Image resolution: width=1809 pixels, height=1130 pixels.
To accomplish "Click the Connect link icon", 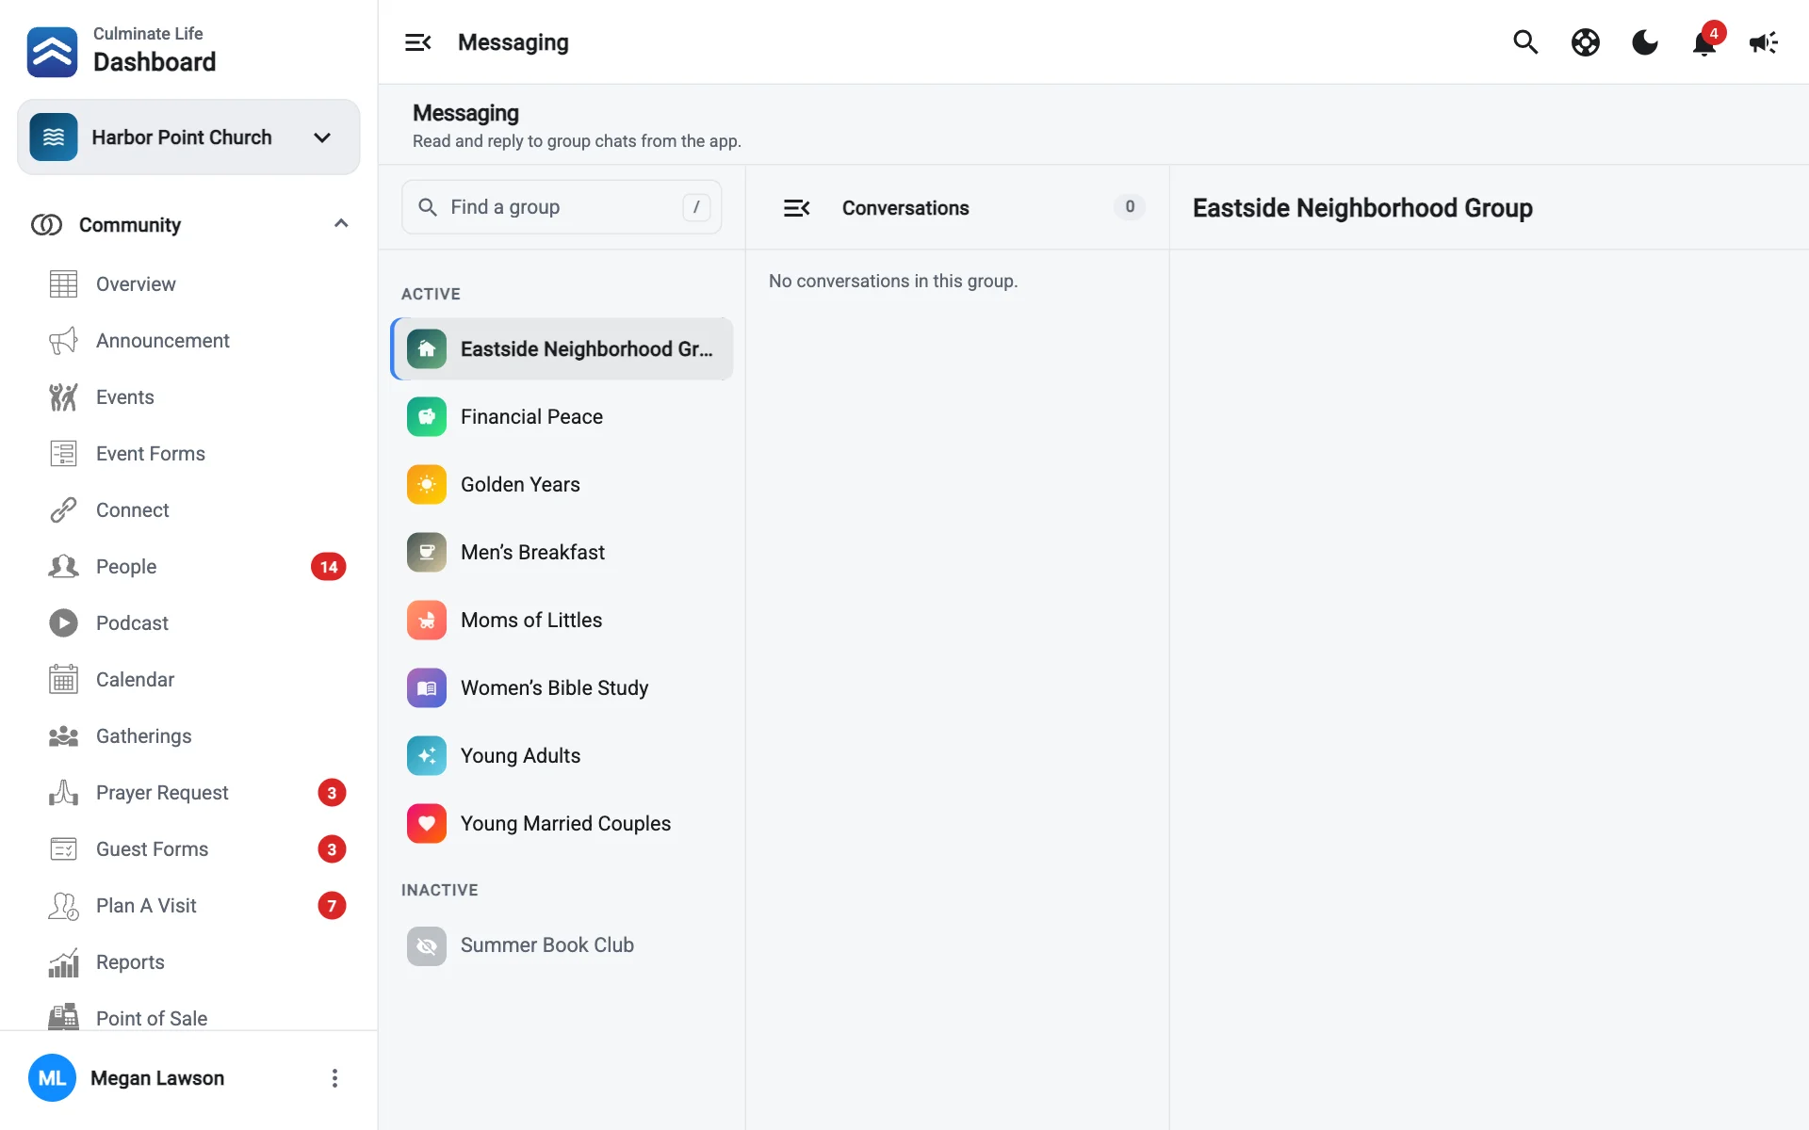I will [63, 510].
